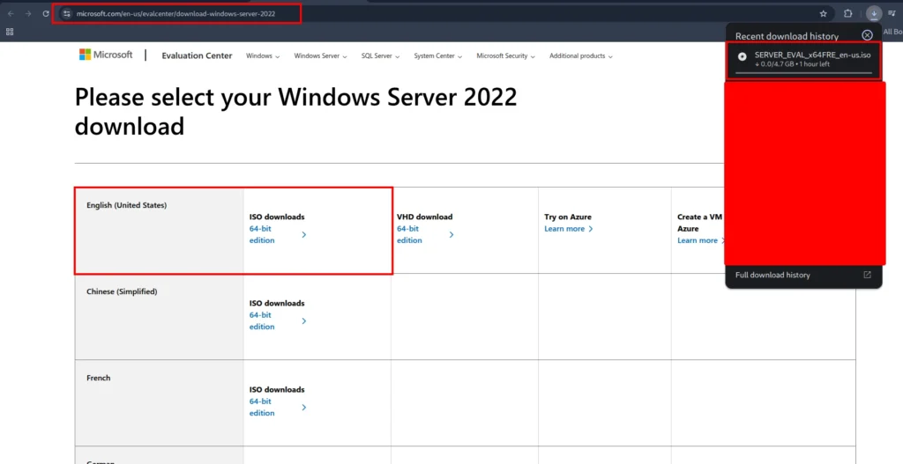Close the Recent download history popup
Viewport: 903px width, 464px height.
867,35
